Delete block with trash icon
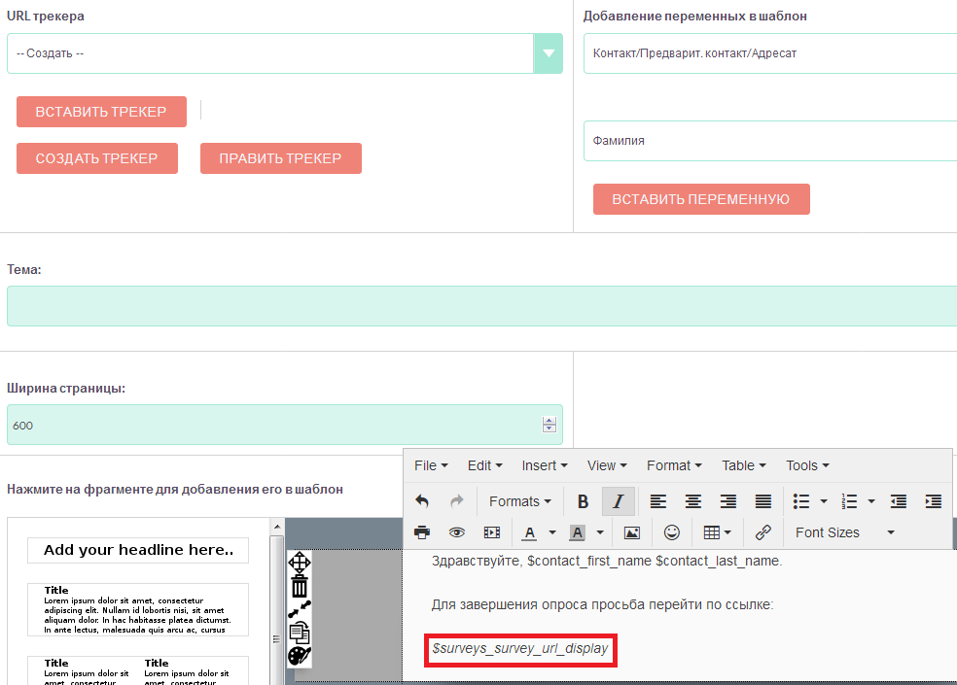This screenshot has width=957, height=685. tap(300, 586)
